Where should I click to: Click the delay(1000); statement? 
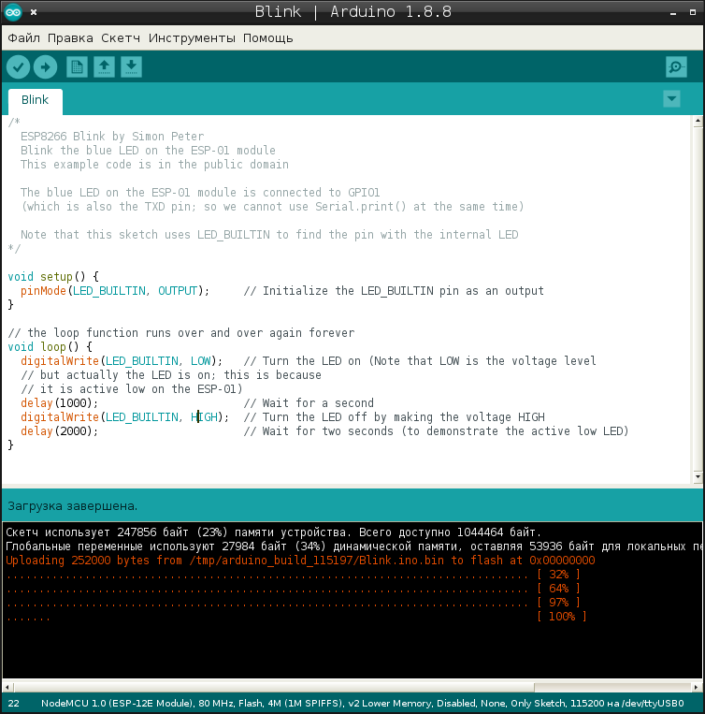click(59, 403)
